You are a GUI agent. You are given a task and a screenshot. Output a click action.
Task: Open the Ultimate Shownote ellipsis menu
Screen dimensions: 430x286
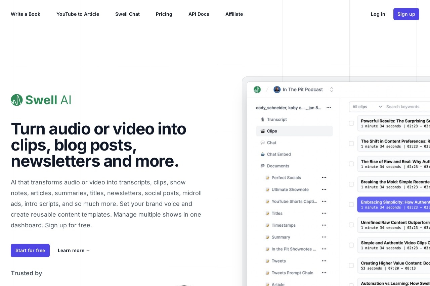[x=324, y=189]
